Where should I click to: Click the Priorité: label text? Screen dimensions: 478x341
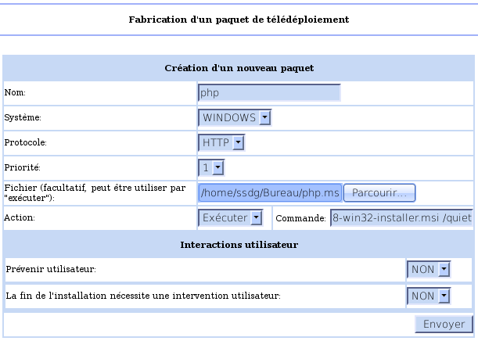click(22, 167)
